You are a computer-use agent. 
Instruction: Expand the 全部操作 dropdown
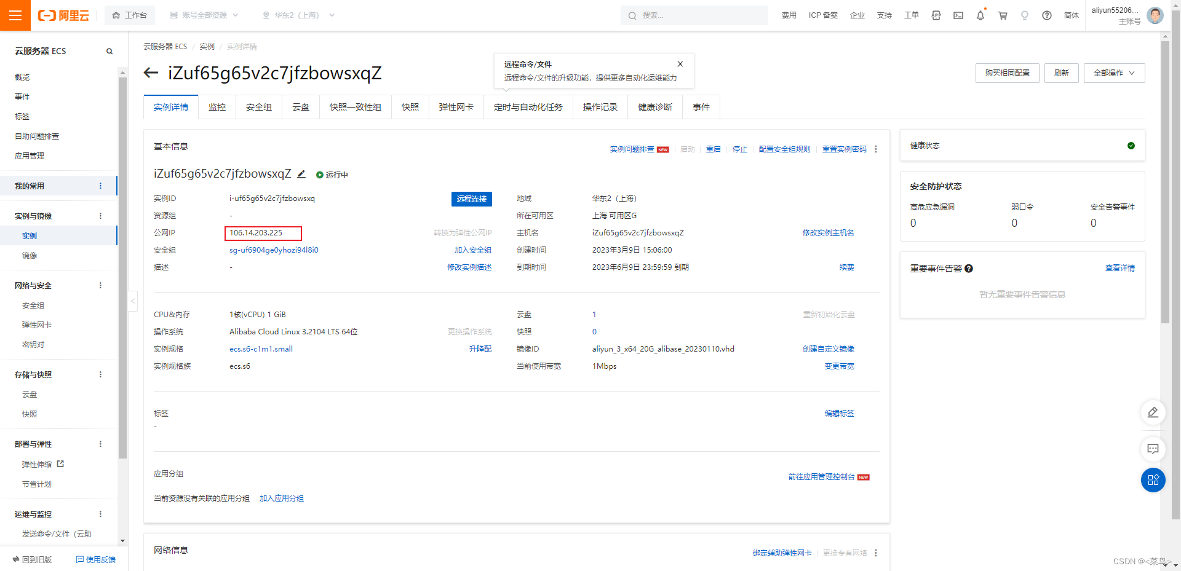pyautogui.click(x=1114, y=73)
